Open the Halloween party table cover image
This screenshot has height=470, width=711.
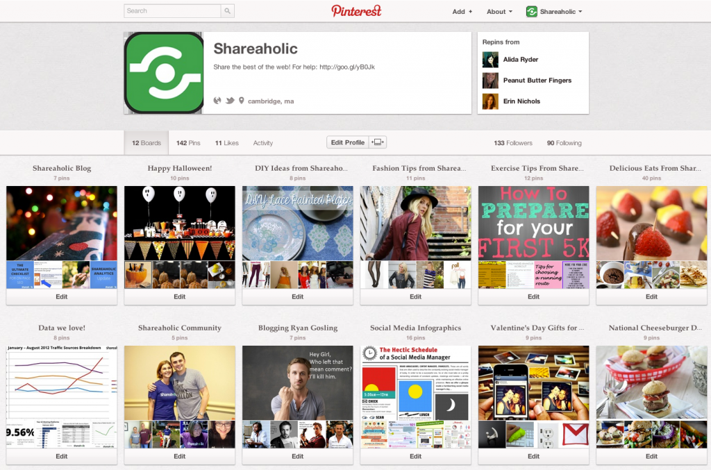pos(180,223)
